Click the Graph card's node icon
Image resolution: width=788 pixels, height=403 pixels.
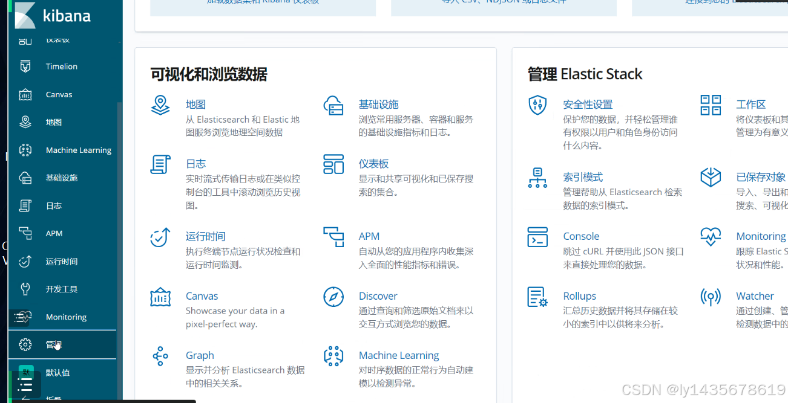[x=160, y=356]
